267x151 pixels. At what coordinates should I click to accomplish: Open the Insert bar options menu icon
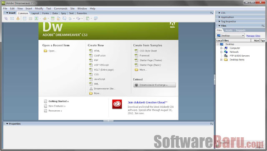coord(212,13)
